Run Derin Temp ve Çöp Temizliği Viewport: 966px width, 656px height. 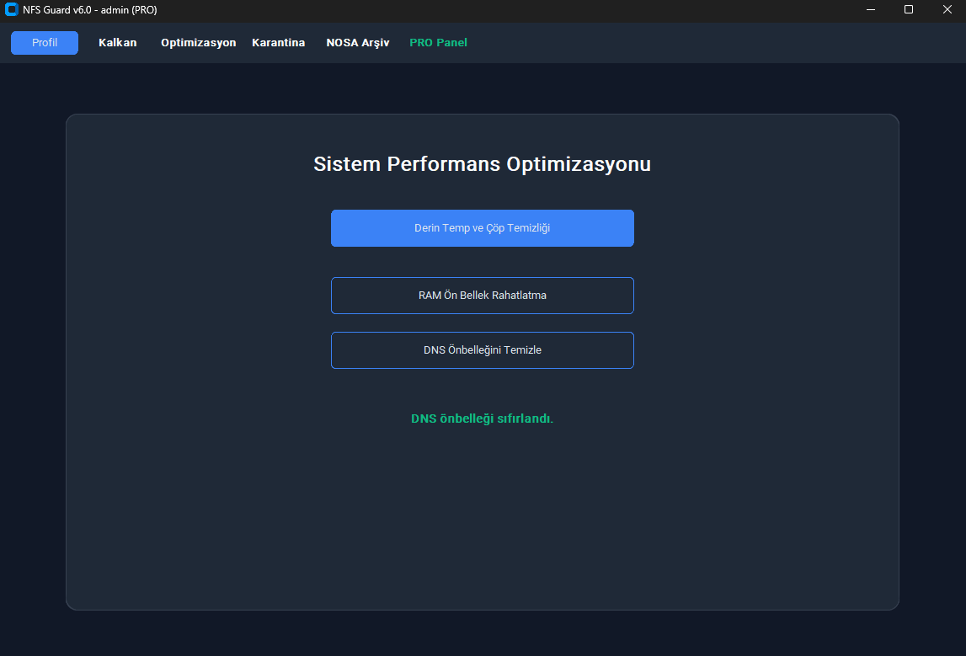coord(483,228)
